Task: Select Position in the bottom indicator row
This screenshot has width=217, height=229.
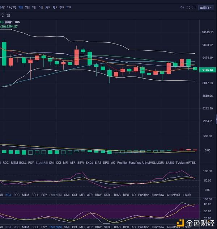Action: tap(144, 227)
